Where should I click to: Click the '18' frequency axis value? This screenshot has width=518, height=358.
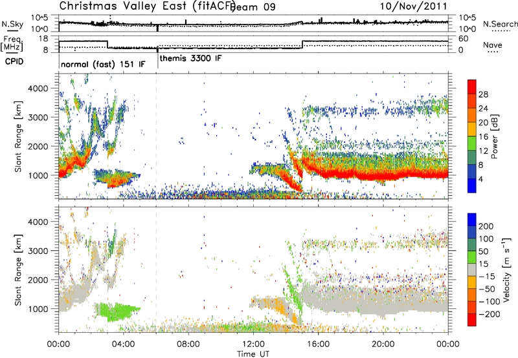43,39
